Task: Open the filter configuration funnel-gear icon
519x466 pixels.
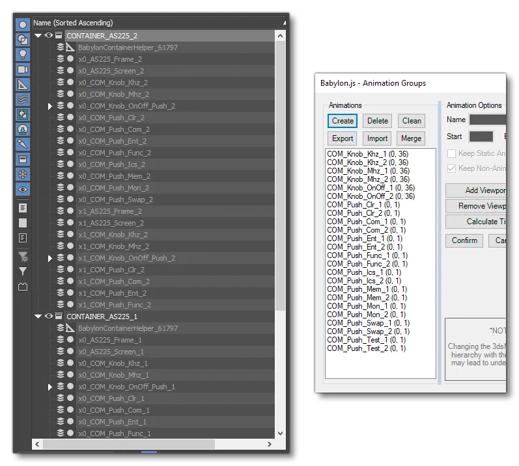Action: 23,256
